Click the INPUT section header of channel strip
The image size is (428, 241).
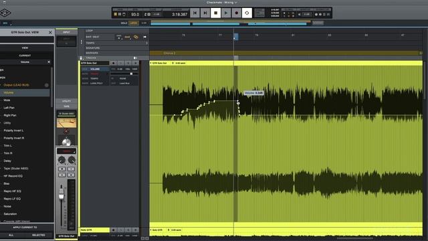(66, 32)
